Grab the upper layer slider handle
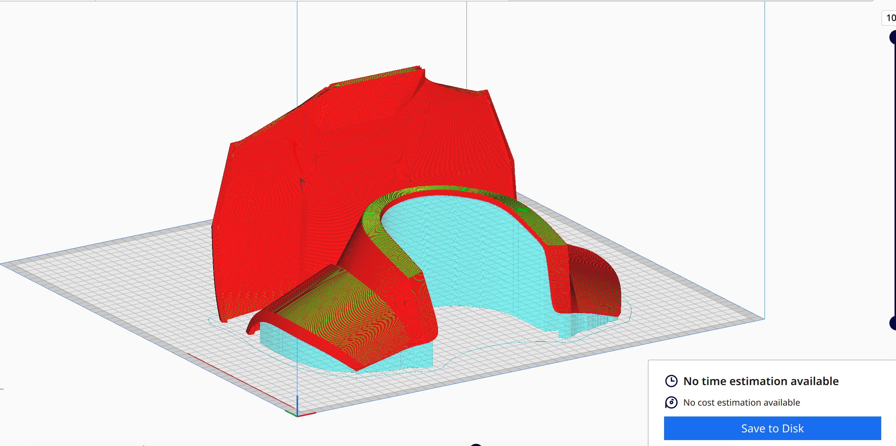 pyautogui.click(x=893, y=38)
